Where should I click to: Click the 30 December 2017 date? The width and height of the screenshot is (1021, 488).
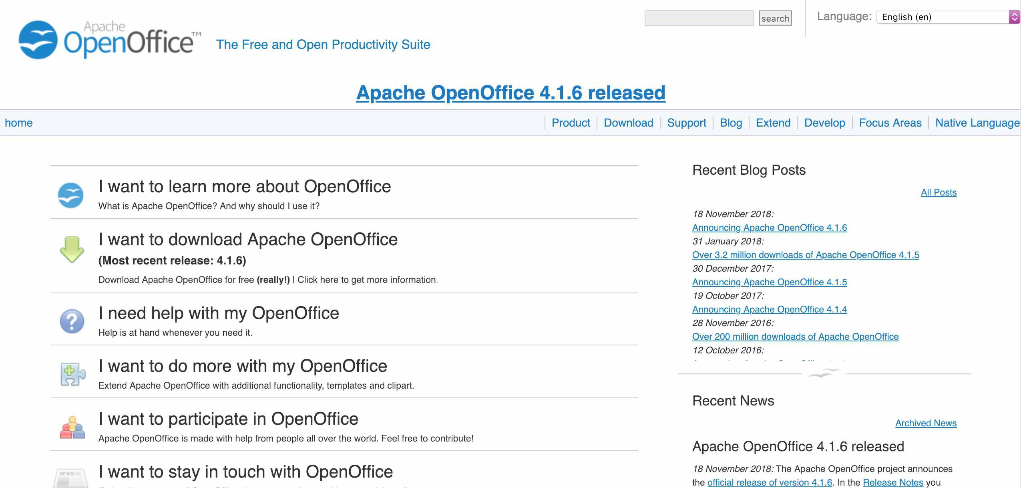point(733,268)
